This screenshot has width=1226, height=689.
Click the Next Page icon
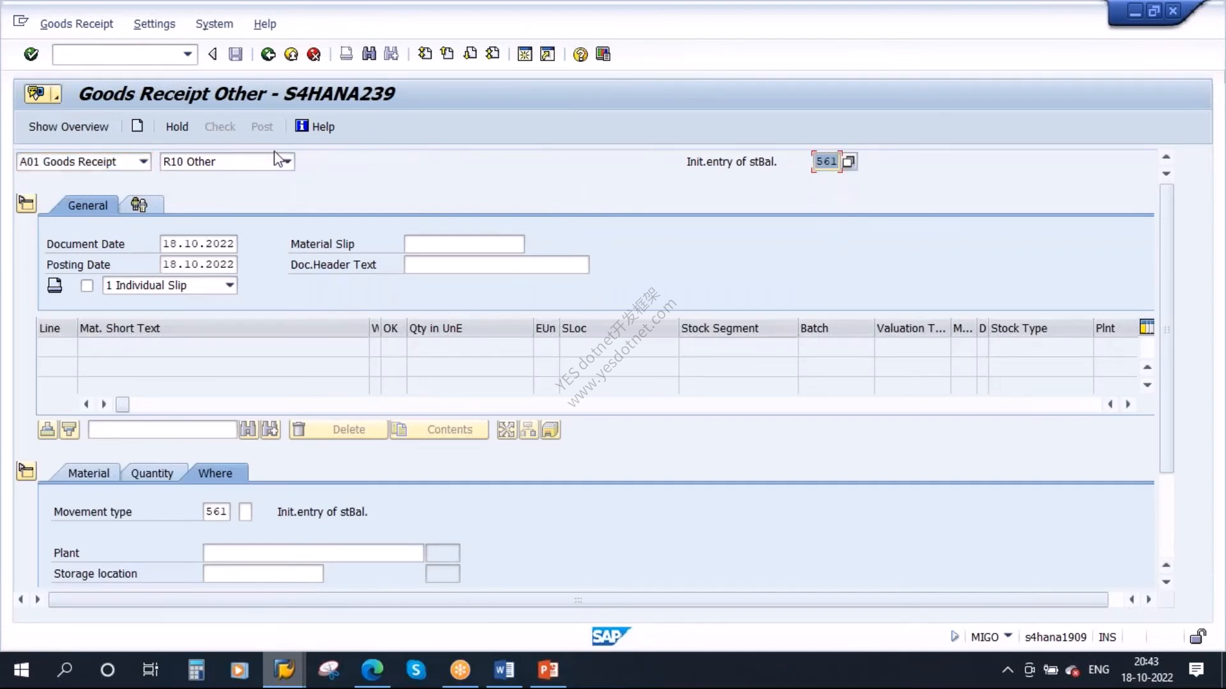[x=470, y=54]
